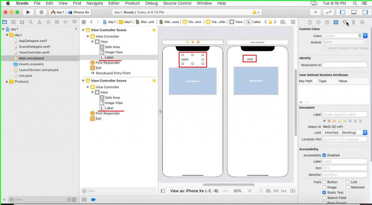
Task: Stop the running scheme
Action: (41, 12)
